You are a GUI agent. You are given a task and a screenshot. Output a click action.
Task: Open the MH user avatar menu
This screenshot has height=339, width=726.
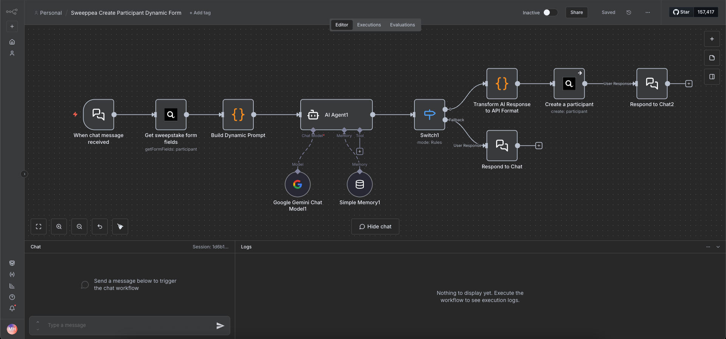click(x=12, y=329)
